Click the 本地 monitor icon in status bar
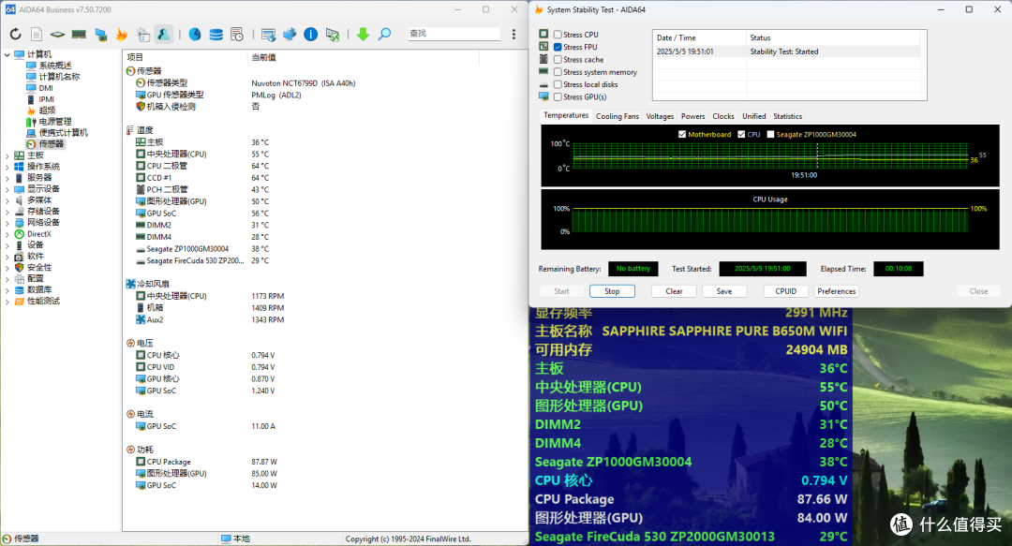This screenshot has width=1012, height=546. tap(226, 539)
